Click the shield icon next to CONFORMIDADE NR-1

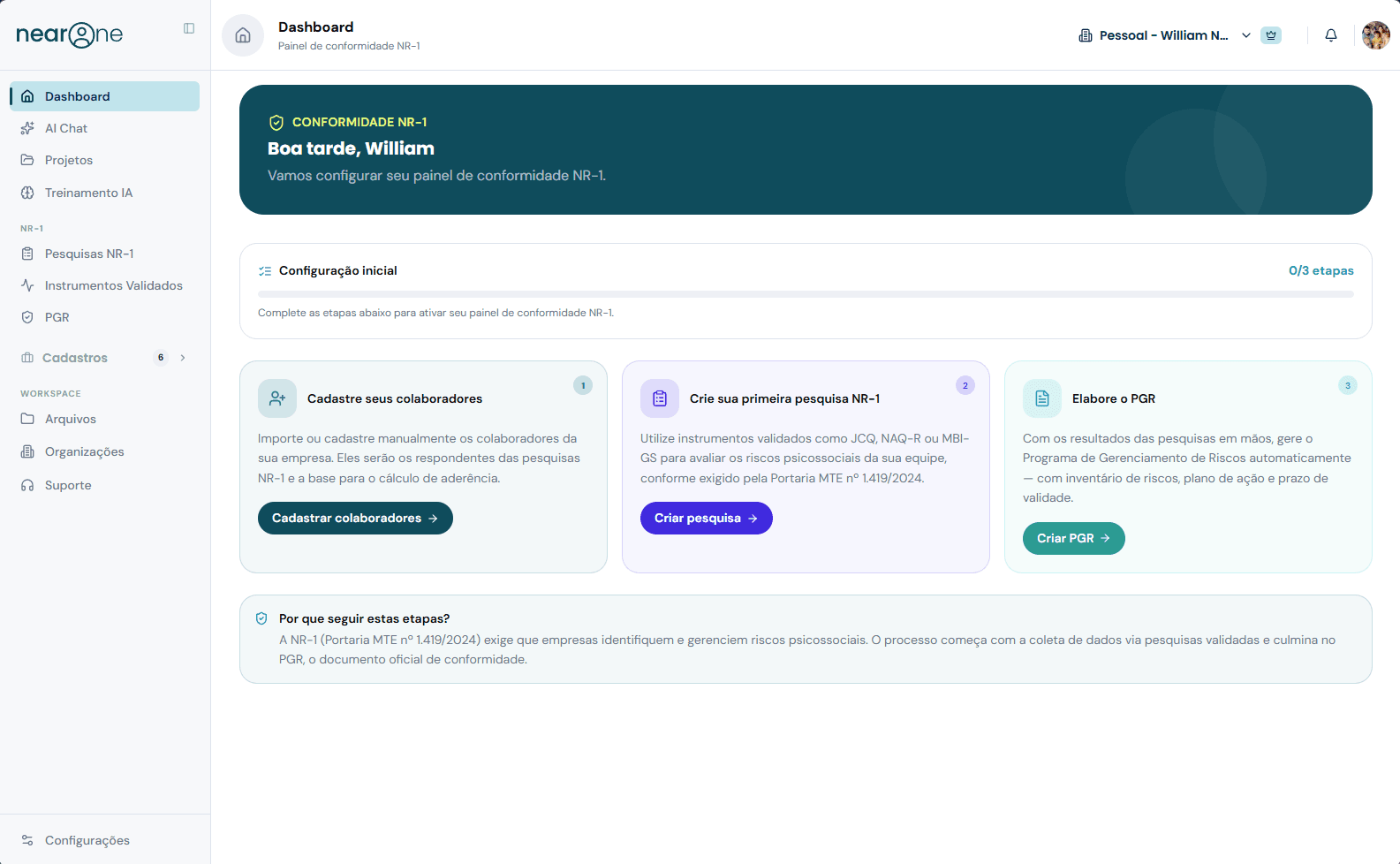276,123
